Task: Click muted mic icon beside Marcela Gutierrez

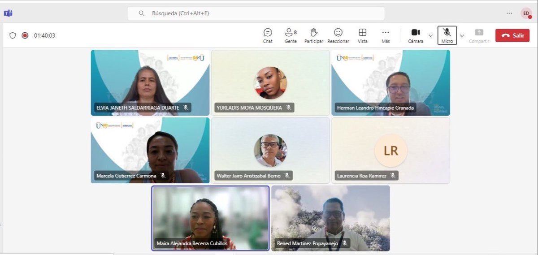Action: click(163, 176)
